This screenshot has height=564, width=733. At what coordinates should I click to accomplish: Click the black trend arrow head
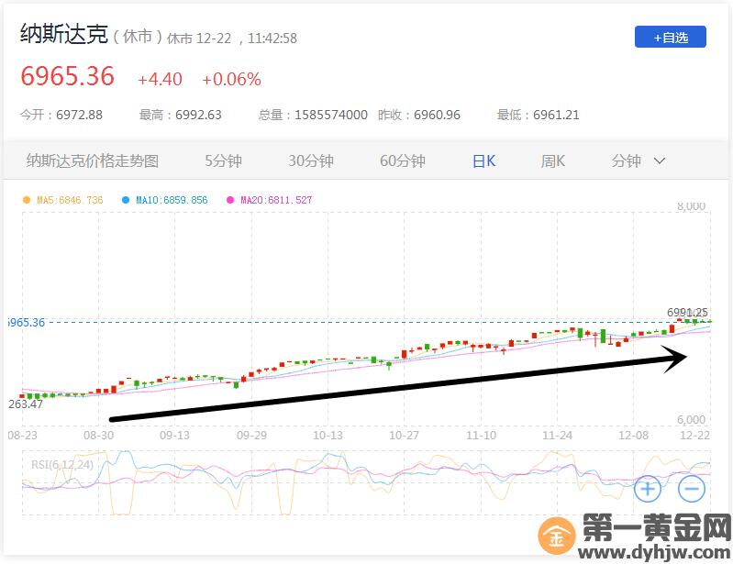(676, 358)
